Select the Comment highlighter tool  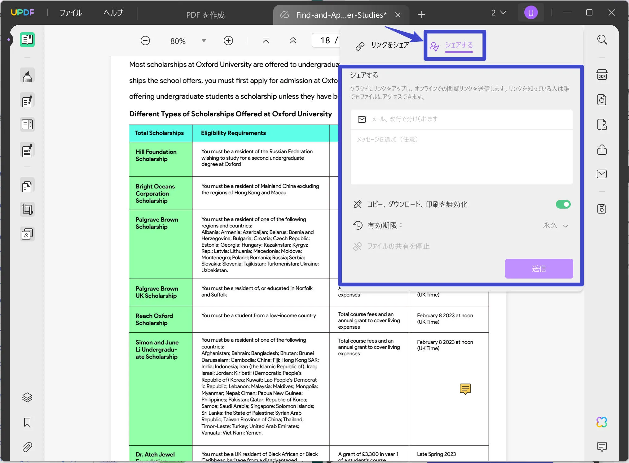pyautogui.click(x=27, y=76)
